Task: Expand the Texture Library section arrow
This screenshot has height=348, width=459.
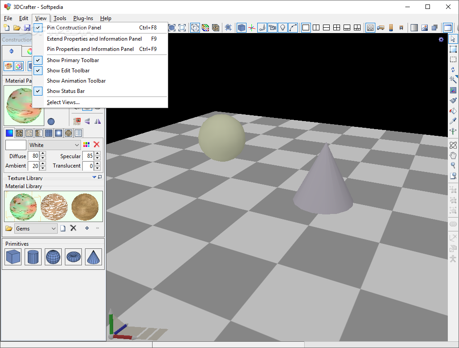Action: tap(94, 177)
